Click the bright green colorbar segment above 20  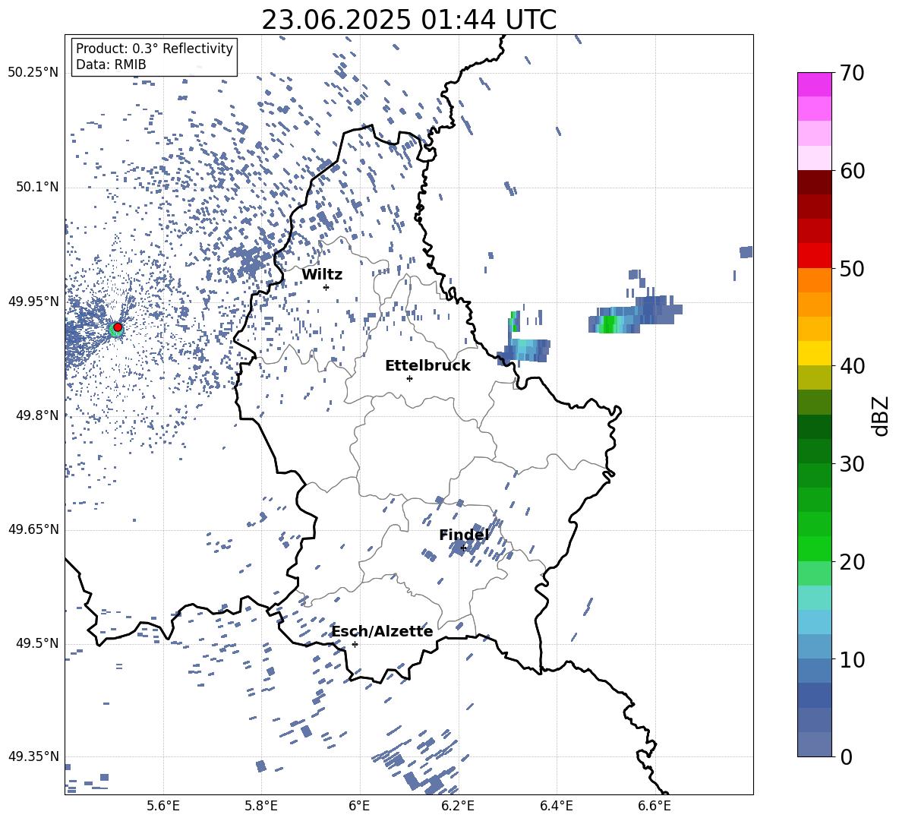point(814,548)
